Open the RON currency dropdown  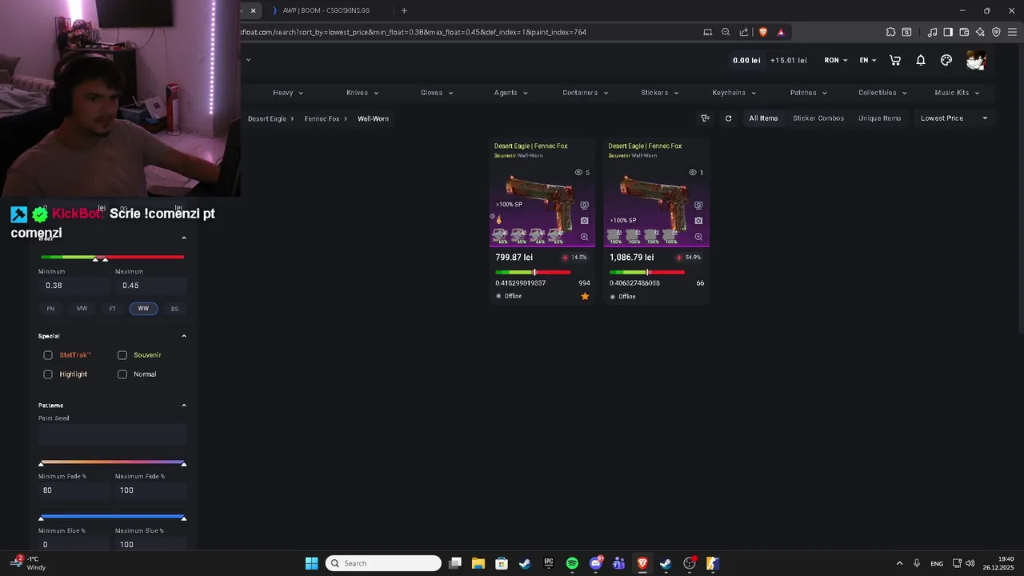836,60
